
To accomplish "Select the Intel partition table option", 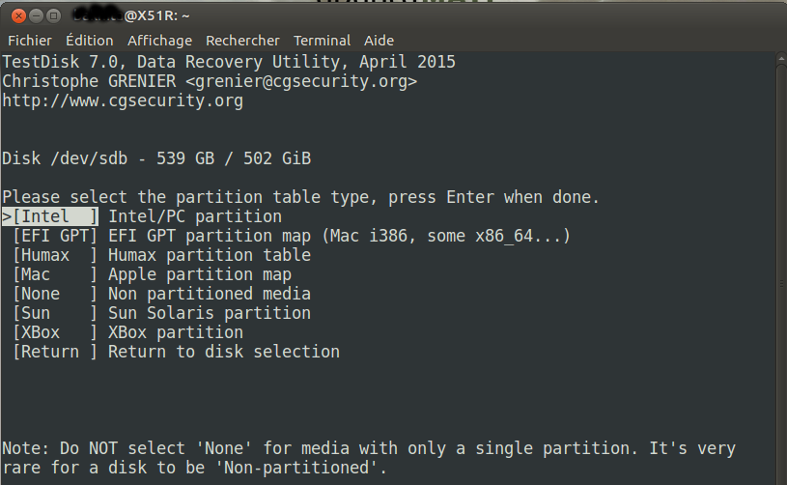I will [142, 216].
